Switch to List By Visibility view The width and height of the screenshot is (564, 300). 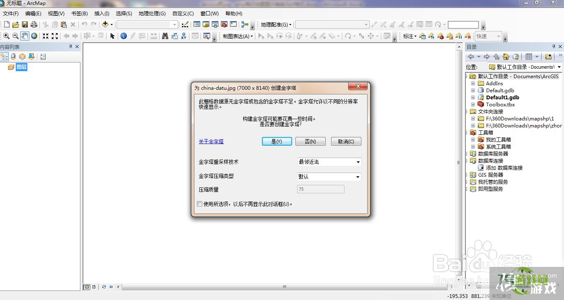tap(22, 57)
